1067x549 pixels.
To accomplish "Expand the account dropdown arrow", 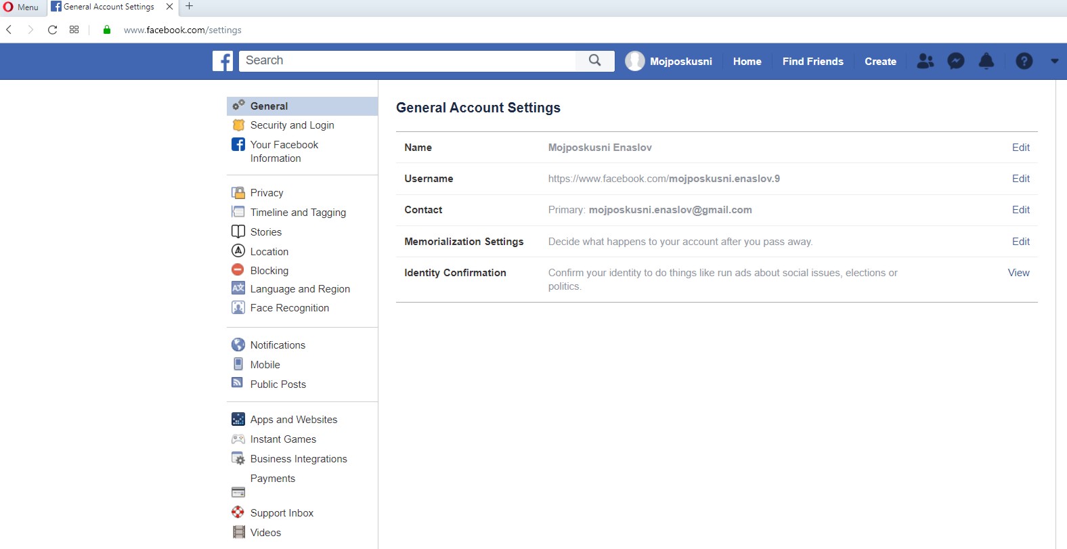I will coord(1054,61).
